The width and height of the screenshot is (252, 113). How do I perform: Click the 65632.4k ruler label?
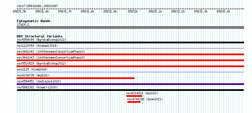[x=224, y=11]
